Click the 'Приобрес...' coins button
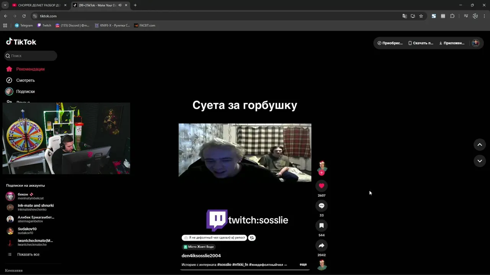 pos(390,43)
